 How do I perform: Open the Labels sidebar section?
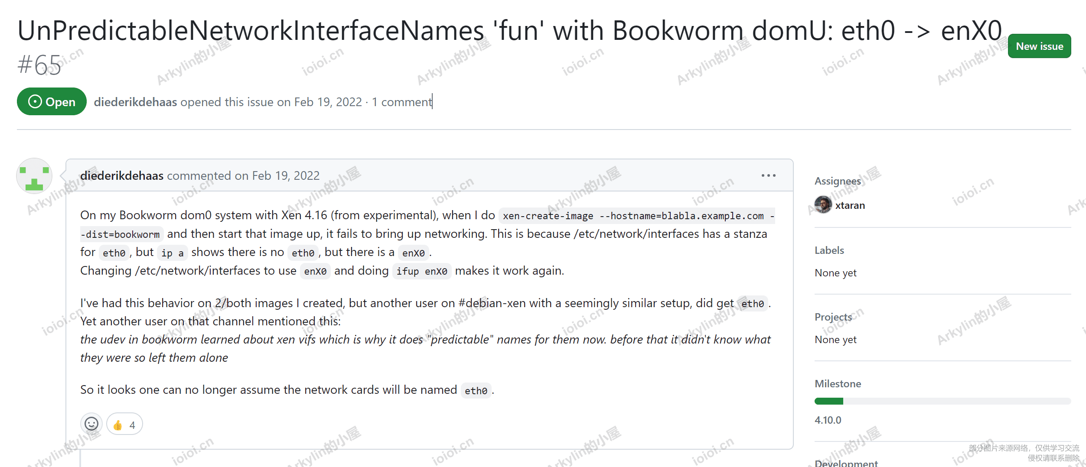pos(829,250)
